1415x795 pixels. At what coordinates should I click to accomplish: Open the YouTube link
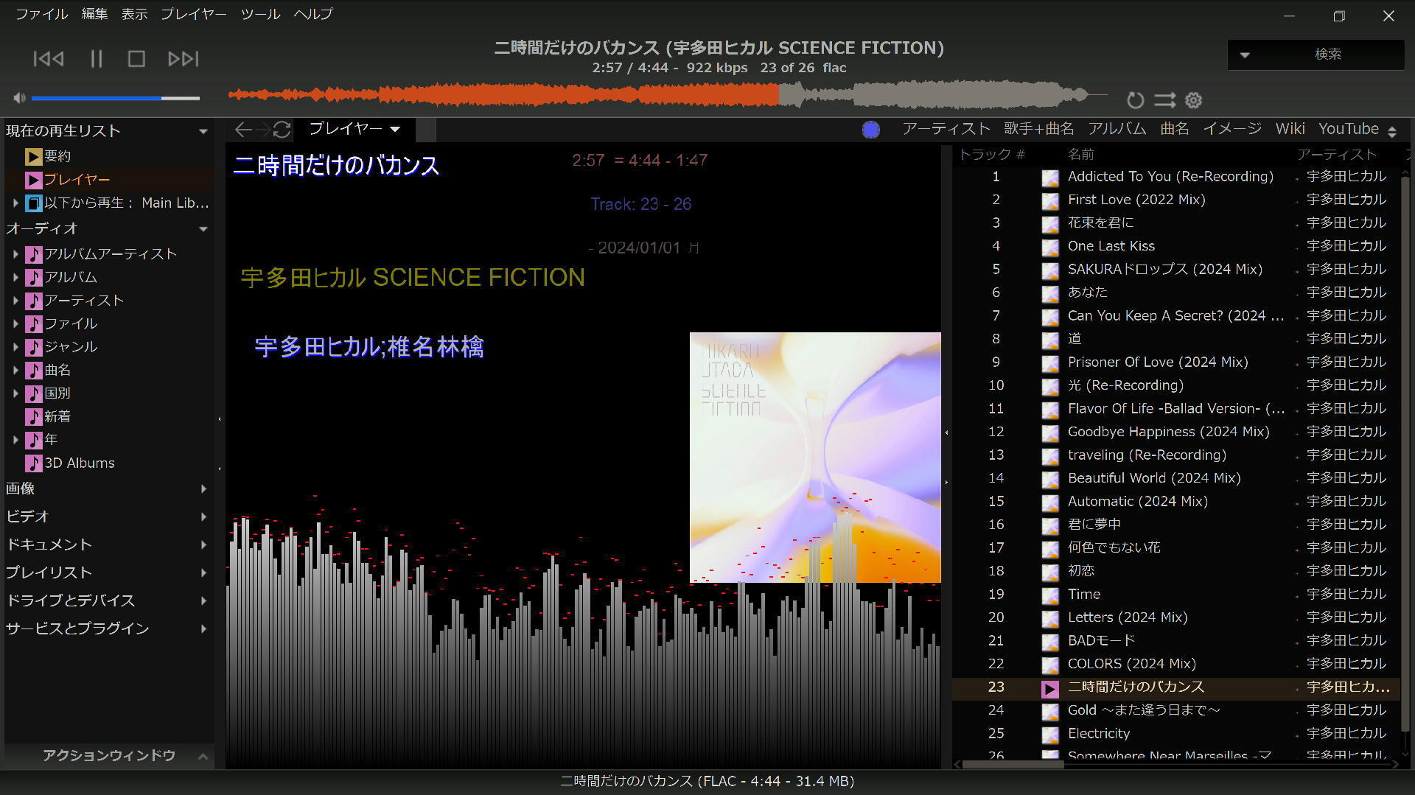1349,129
